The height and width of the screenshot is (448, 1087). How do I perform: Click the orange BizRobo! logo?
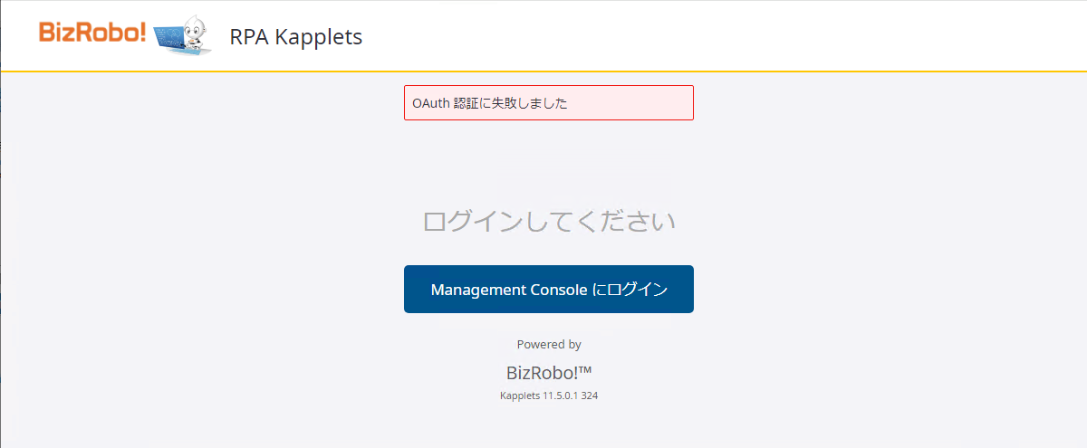tap(92, 33)
